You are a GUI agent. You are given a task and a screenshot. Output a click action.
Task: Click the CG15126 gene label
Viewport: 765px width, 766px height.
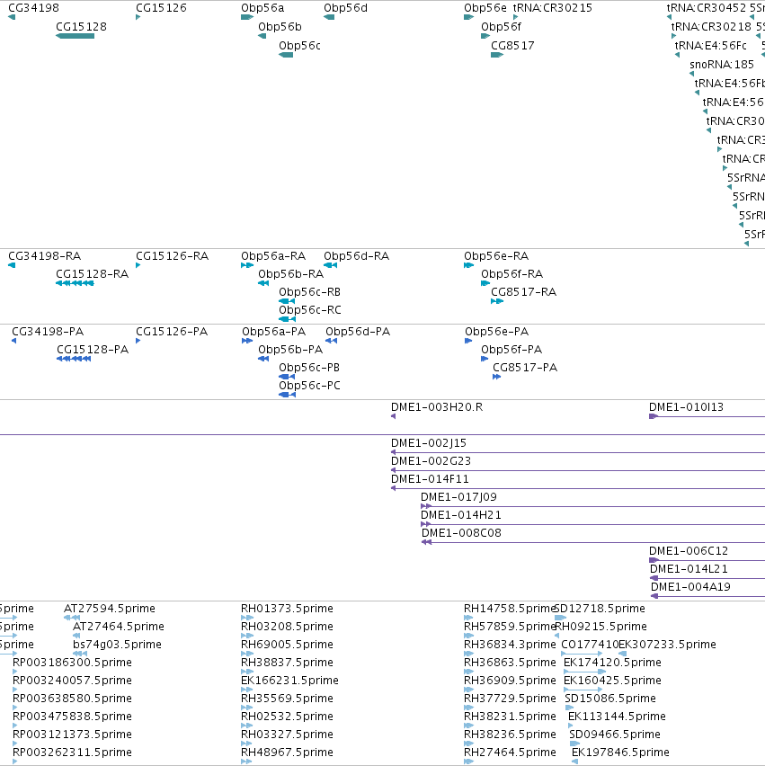[x=161, y=8]
